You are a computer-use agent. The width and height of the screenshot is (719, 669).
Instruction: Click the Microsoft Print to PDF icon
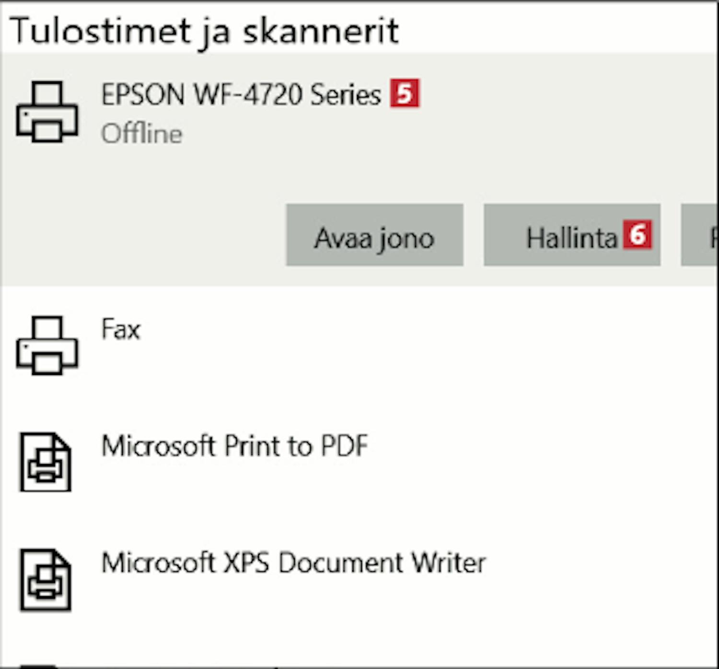46,462
